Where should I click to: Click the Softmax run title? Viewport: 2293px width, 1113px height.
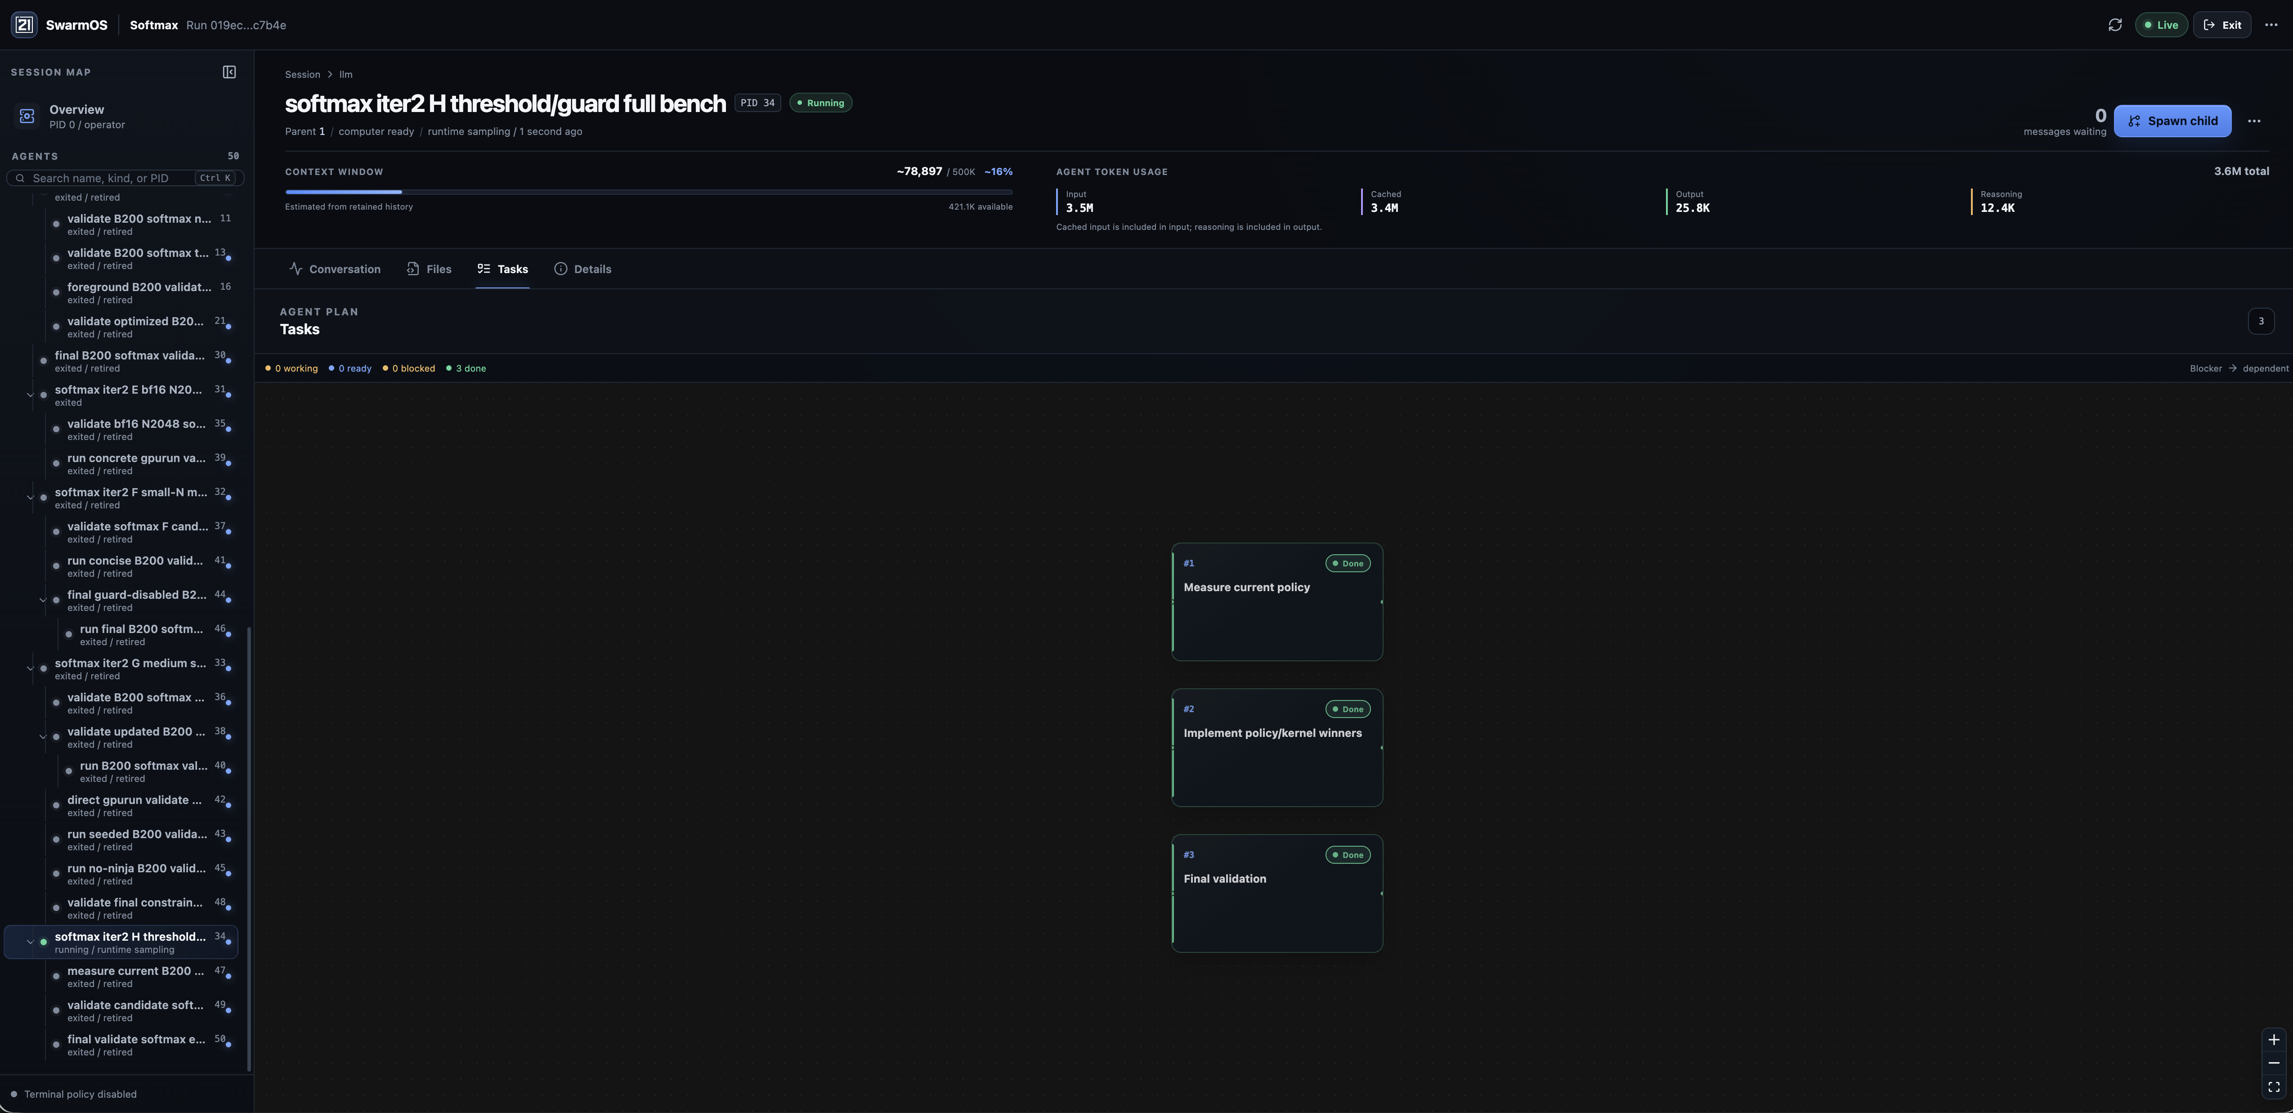[x=154, y=25]
